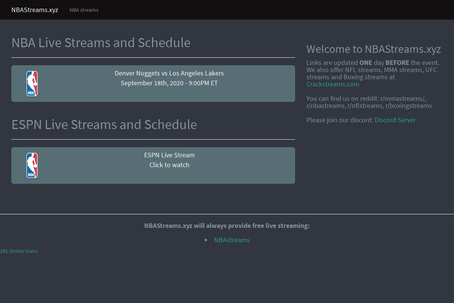This screenshot has width=454, height=303.
Task: Open the ESPN Live Stream title
Action: point(169,155)
